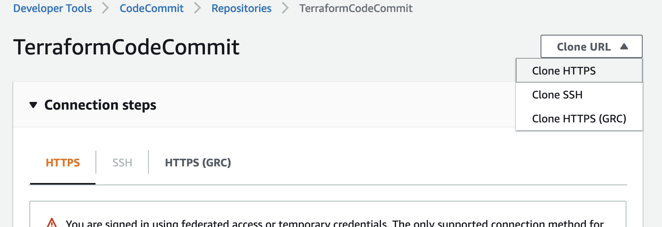Open the SSH connection tab

click(122, 163)
